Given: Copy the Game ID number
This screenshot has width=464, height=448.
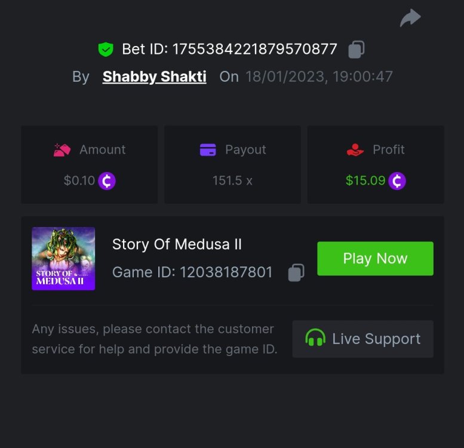Looking at the screenshot, I should coord(296,272).
